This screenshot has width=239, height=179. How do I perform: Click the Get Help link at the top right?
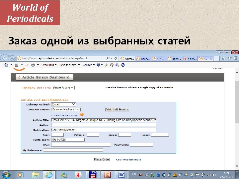pos(218,68)
